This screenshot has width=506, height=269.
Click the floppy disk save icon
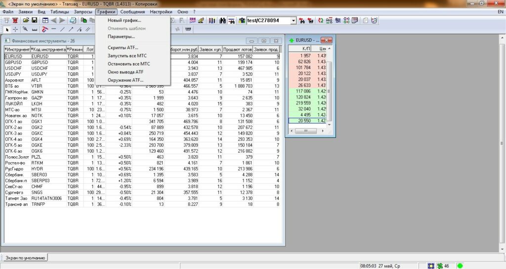pyautogui.click(x=35, y=21)
